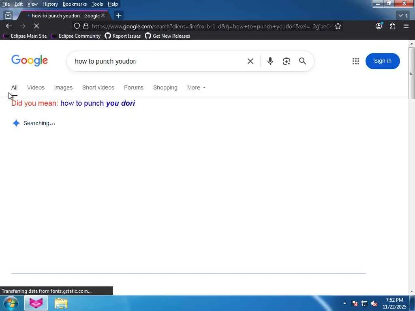This screenshot has width=415, height=311.
Task: Open Report Issues bookmark
Action: point(123,36)
